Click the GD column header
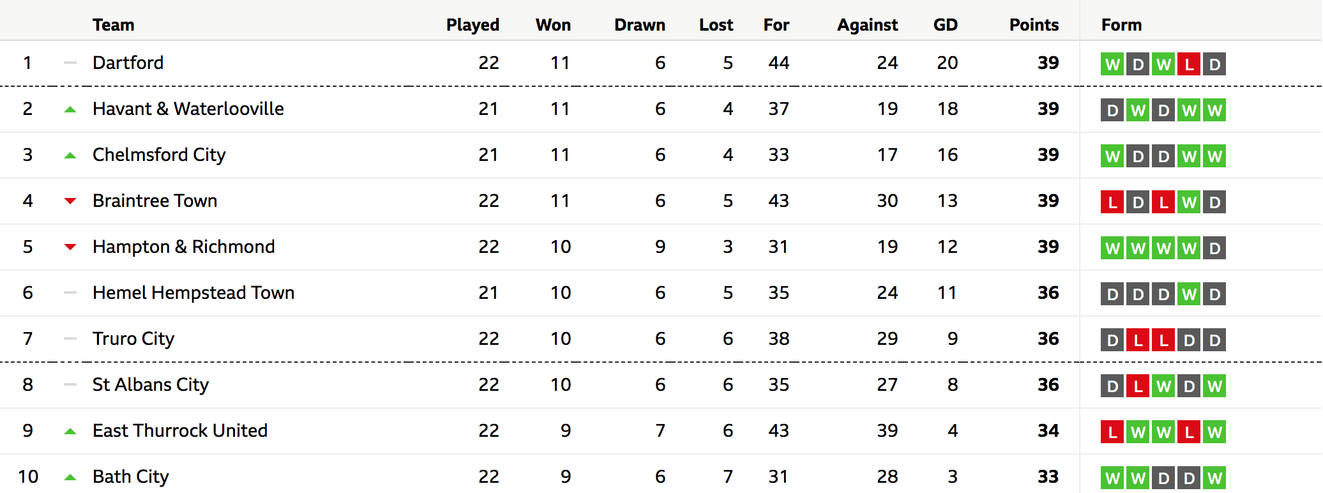The image size is (1323, 493). click(x=946, y=25)
